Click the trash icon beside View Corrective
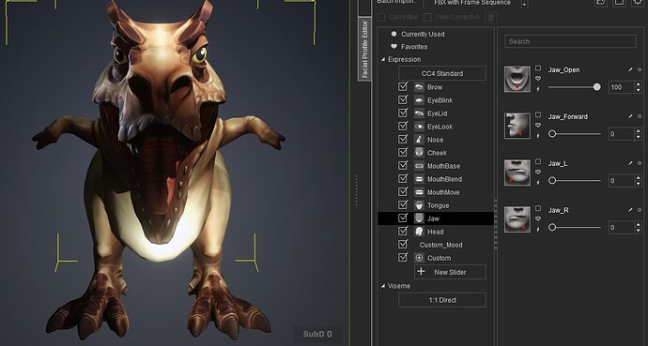The height and width of the screenshot is (346, 648). click(x=490, y=17)
